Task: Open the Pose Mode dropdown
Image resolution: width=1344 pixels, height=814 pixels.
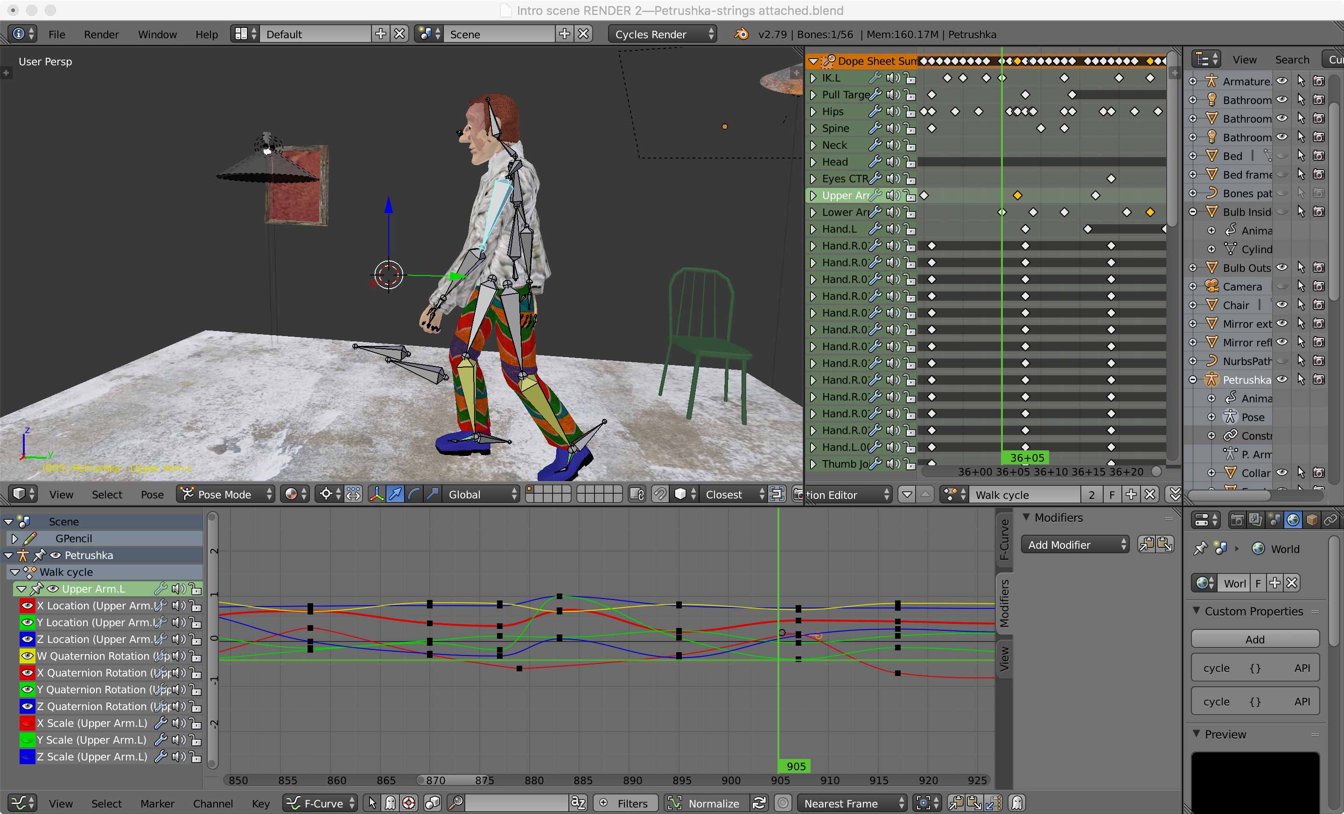Action: point(226,494)
